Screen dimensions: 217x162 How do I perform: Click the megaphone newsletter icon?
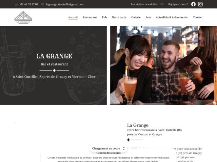162,4
